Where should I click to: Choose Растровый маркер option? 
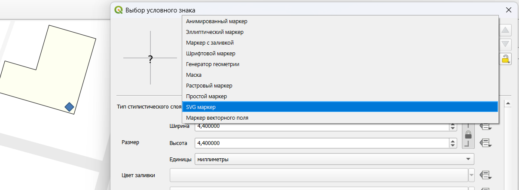340,85
